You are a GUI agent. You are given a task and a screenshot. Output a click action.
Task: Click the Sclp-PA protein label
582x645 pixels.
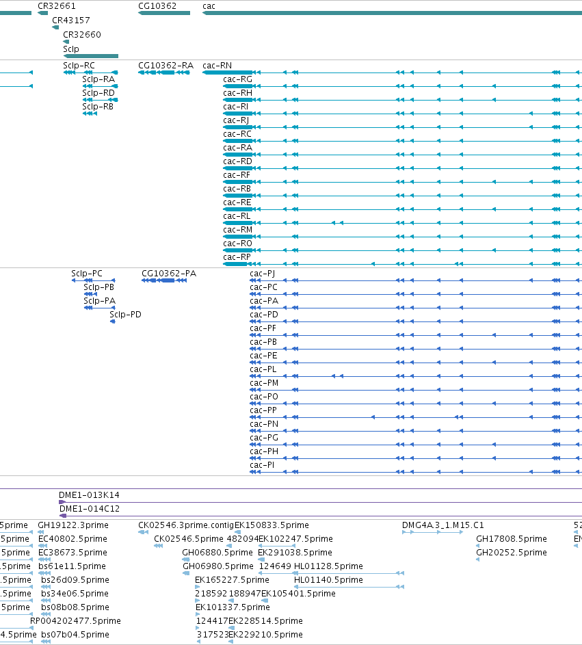pyautogui.click(x=100, y=301)
